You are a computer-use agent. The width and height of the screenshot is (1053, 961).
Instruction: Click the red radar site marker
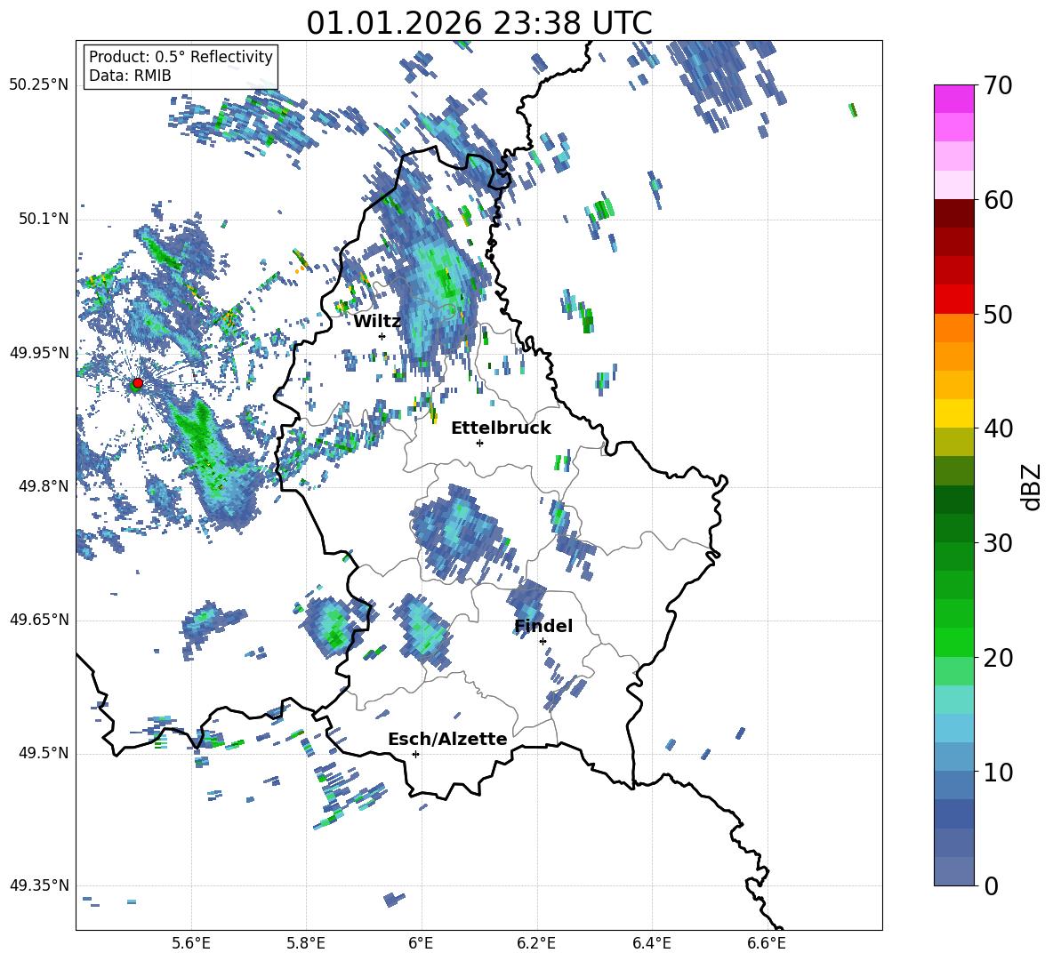coord(138,382)
